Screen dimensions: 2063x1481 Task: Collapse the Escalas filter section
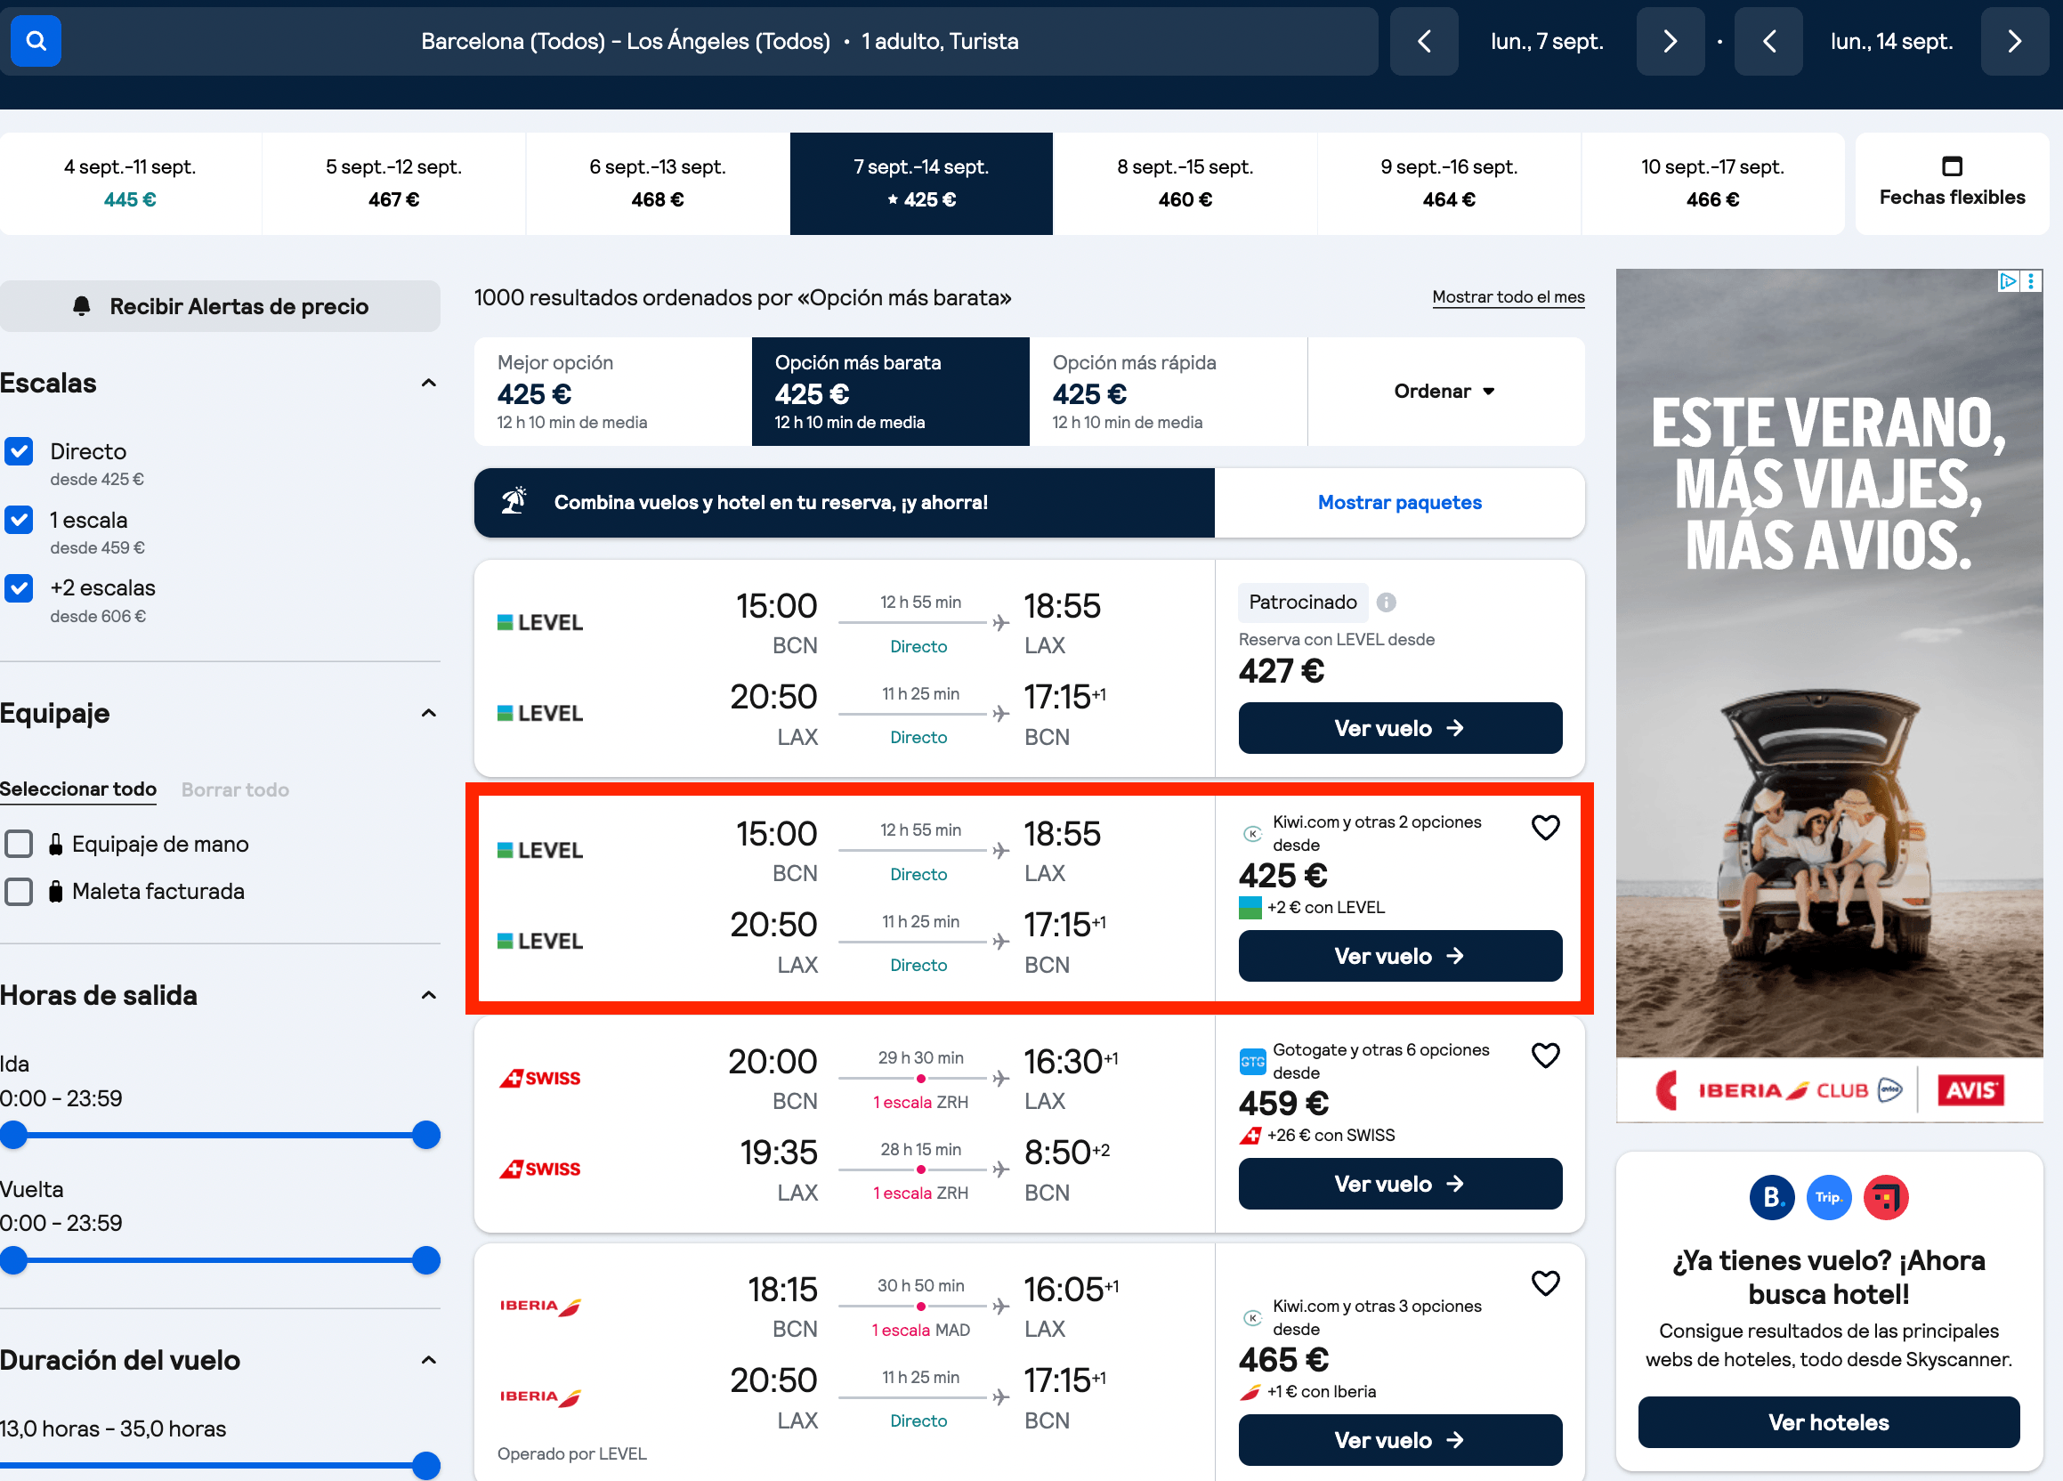(428, 383)
